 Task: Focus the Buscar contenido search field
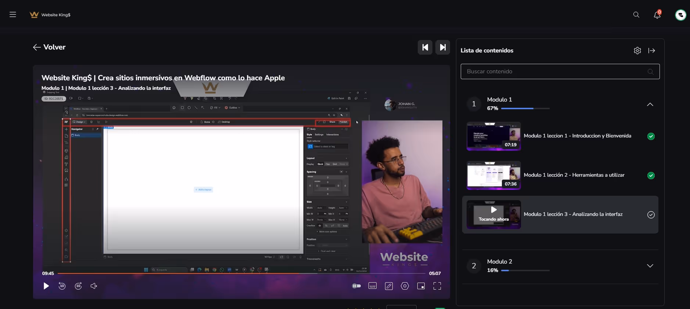click(x=560, y=71)
